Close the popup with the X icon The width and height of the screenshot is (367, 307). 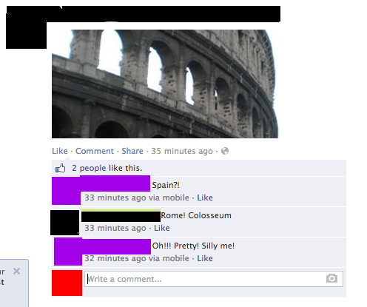point(16,271)
